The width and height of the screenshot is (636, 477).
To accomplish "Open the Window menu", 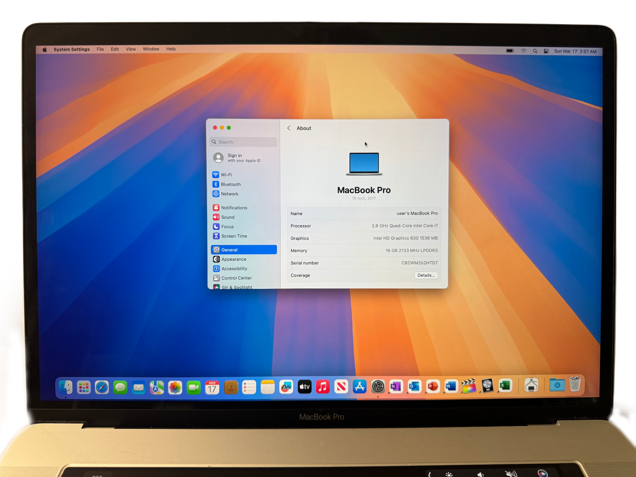I will tap(151, 49).
